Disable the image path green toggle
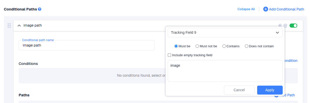 [293, 26]
